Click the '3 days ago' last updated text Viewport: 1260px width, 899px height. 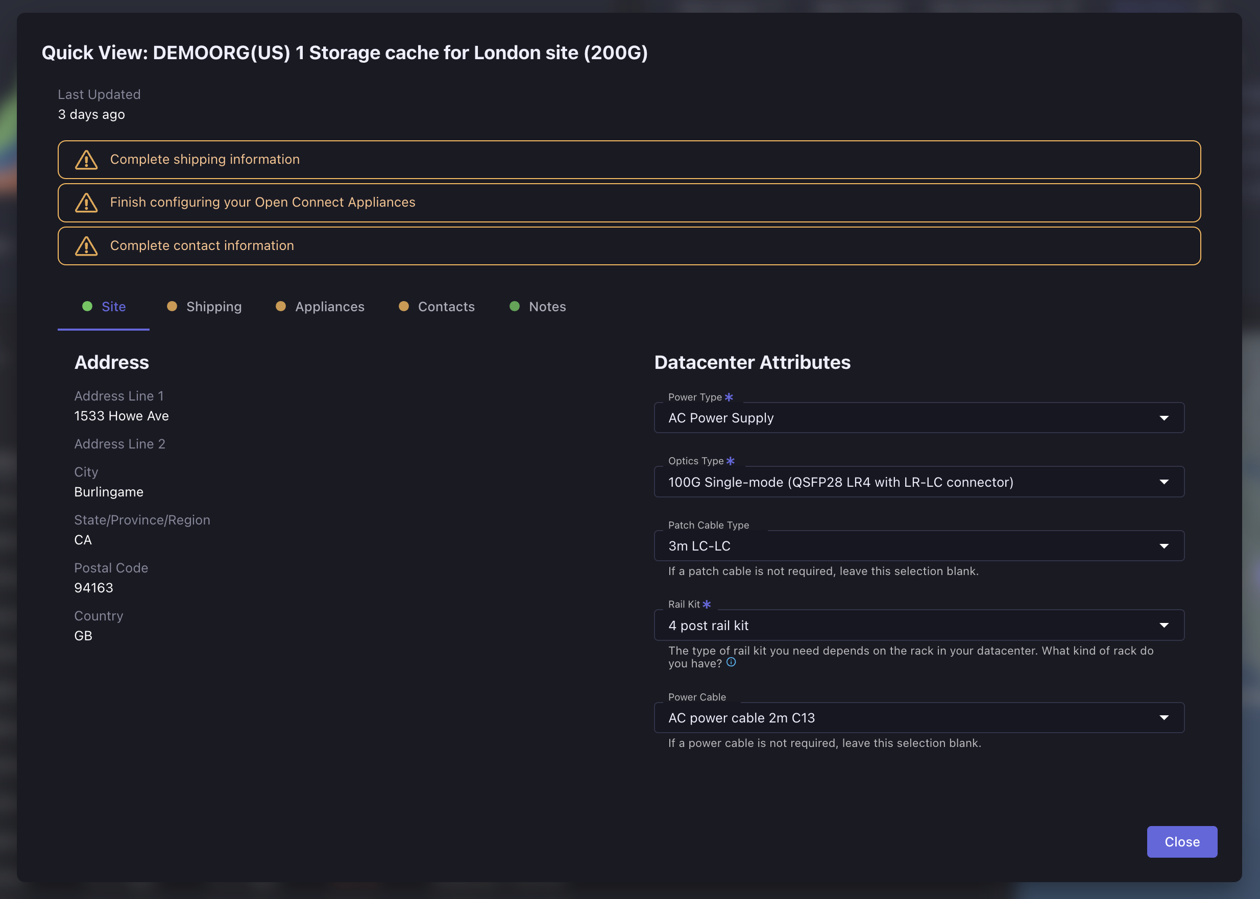pyautogui.click(x=91, y=115)
